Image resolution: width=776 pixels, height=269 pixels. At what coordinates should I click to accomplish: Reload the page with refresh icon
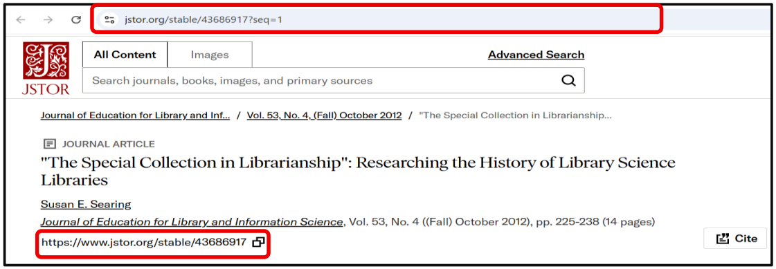pos(75,20)
